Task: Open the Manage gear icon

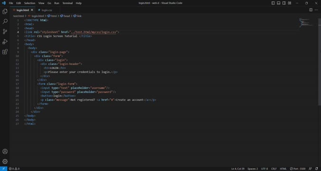Action: 5,161
